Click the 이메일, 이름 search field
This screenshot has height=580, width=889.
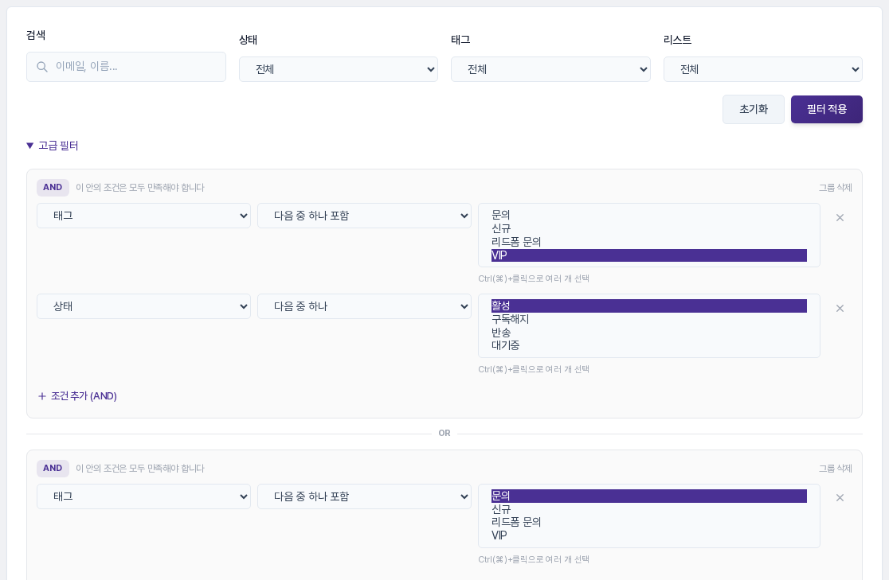126,67
